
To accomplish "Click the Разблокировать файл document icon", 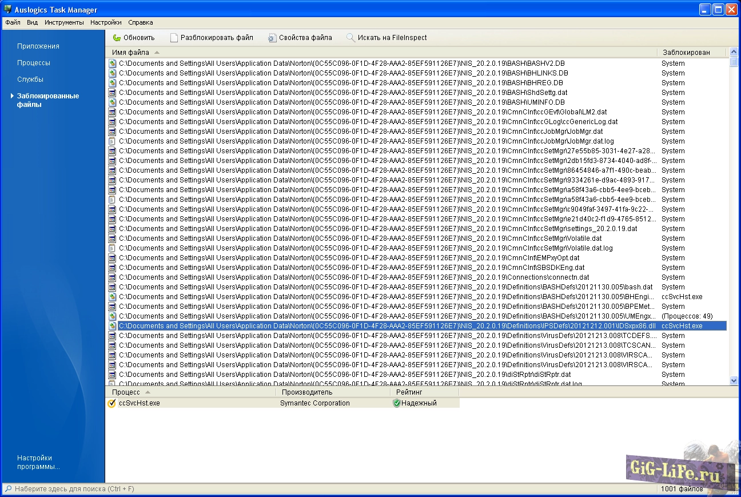I will 174,38.
